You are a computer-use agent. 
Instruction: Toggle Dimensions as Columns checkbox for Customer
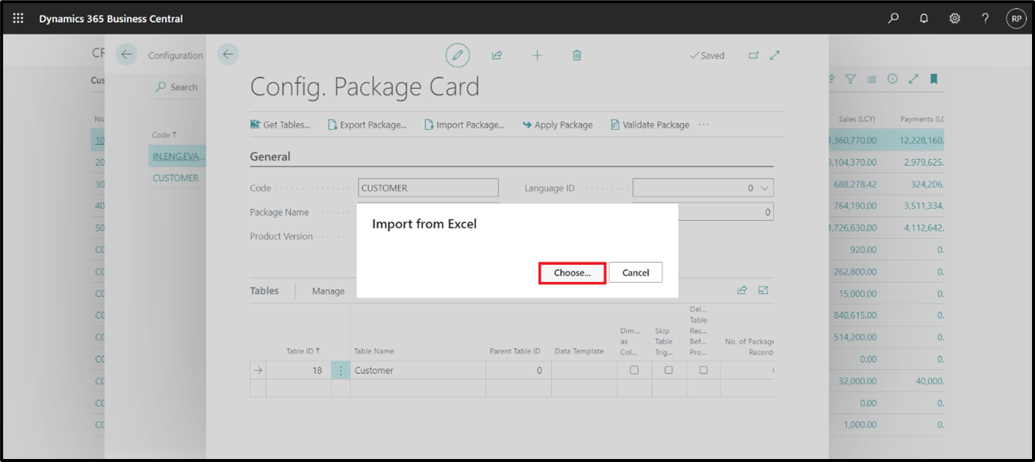coord(634,370)
